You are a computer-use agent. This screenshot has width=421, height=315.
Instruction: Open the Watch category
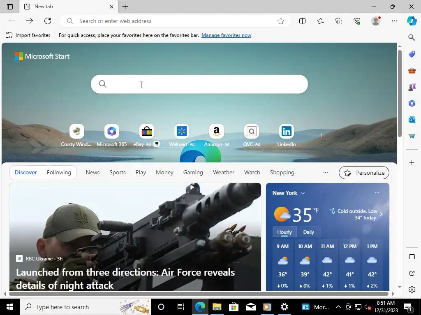(x=252, y=173)
